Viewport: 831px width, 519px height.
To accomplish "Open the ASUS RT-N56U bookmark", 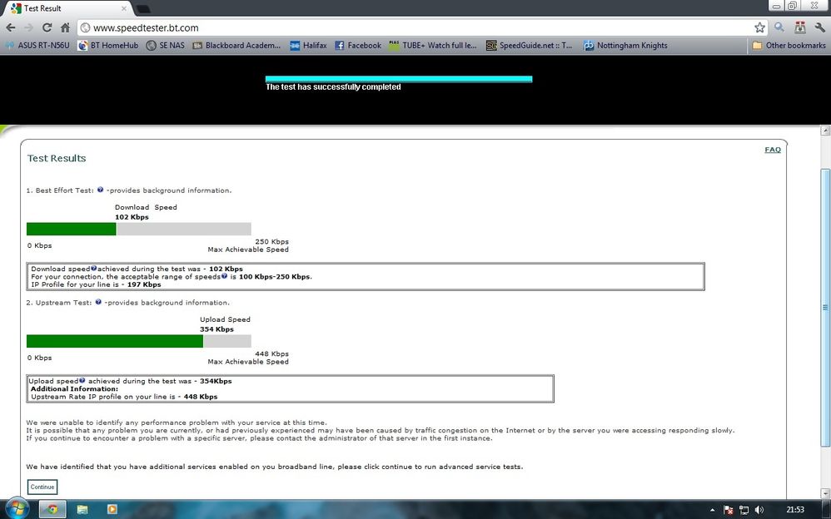I will tap(37, 46).
